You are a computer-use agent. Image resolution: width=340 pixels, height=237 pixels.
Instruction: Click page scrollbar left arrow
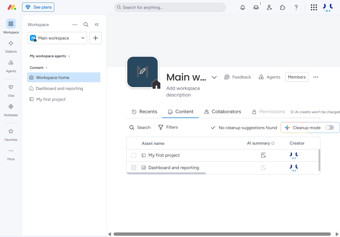point(110,234)
